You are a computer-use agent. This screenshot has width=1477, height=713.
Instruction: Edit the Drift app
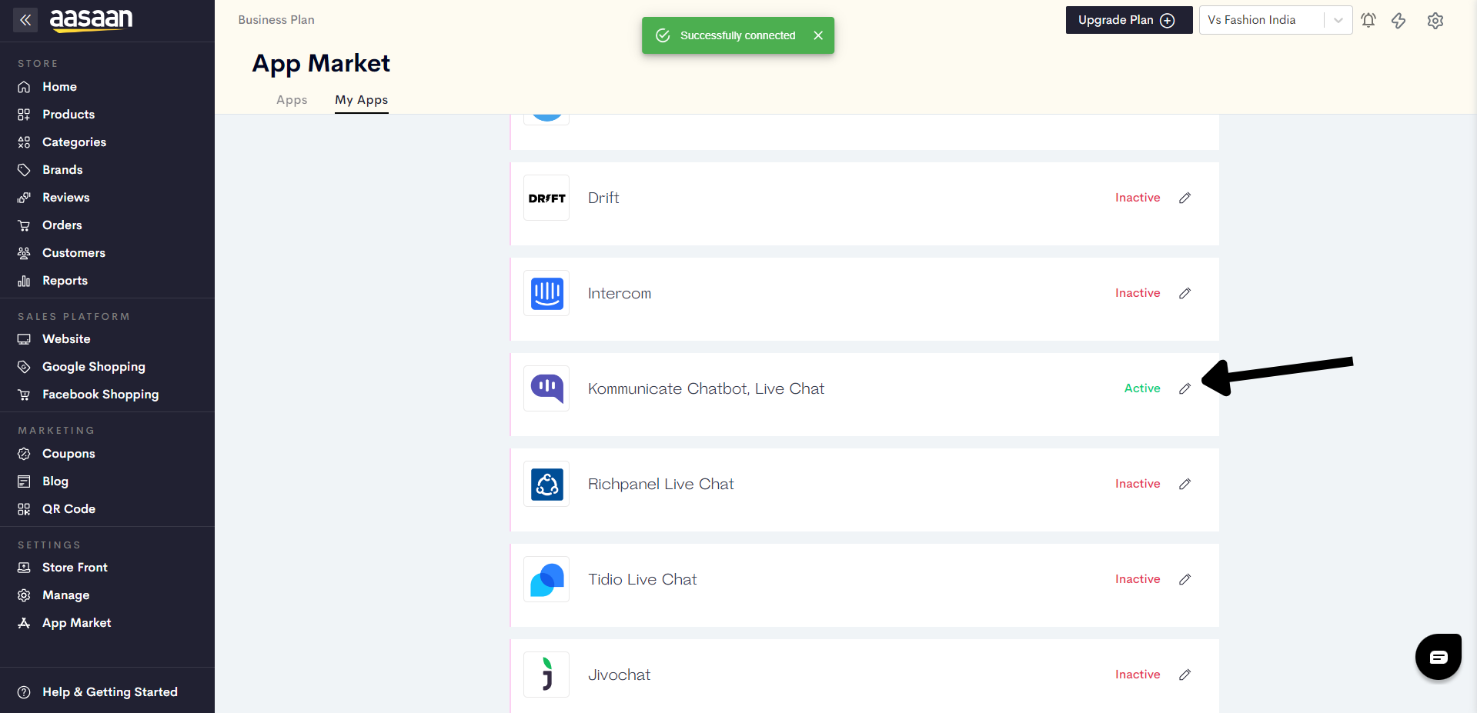1185,198
